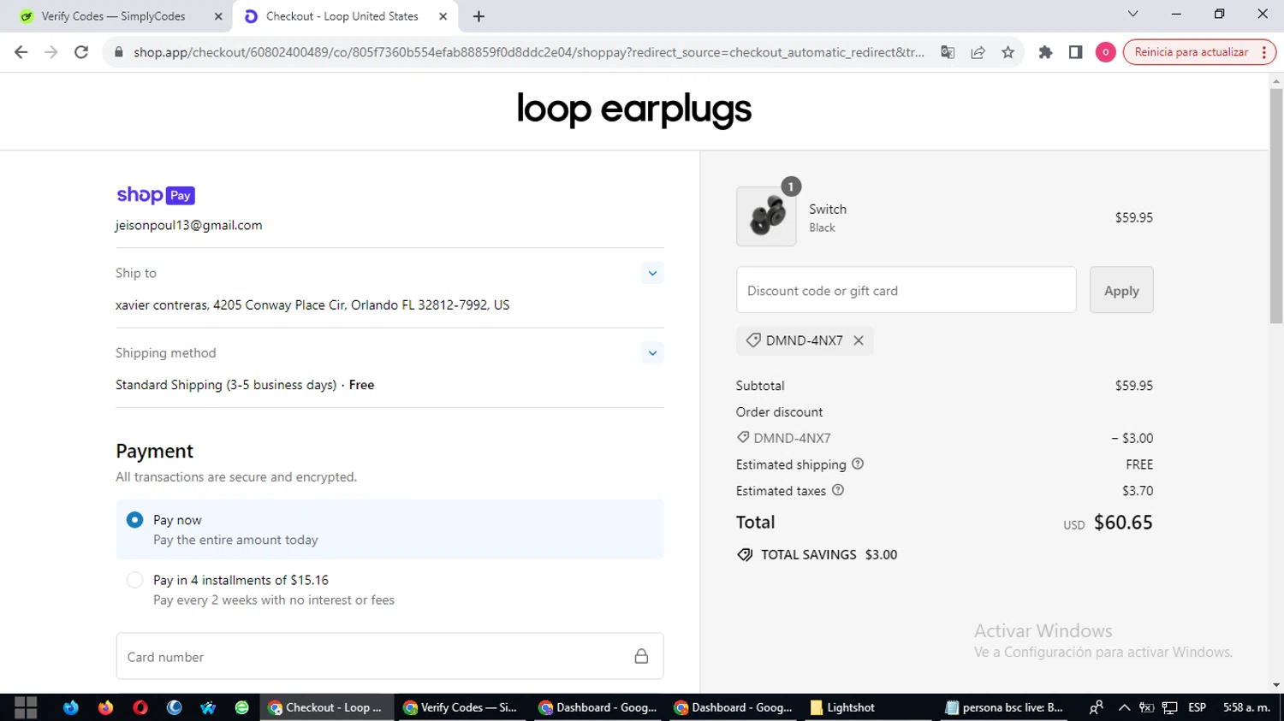
Task: Open a new browser tab
Action: pos(479,16)
